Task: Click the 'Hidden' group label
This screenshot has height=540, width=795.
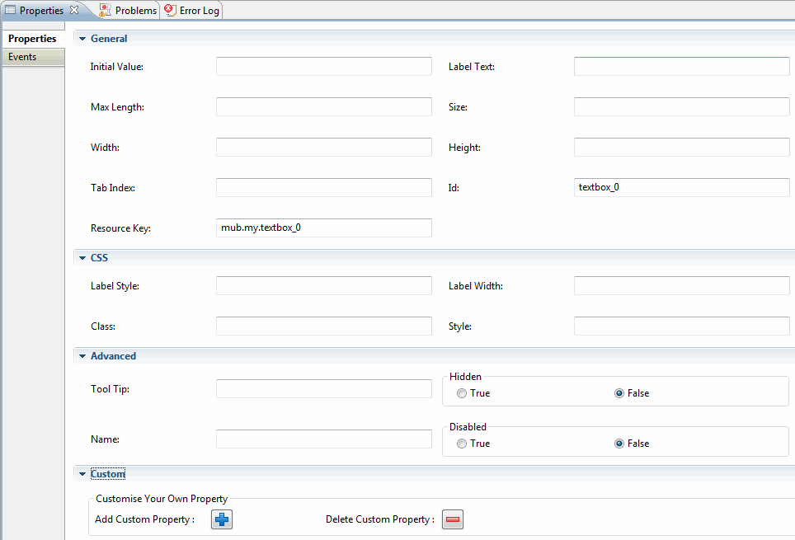Action: [465, 377]
